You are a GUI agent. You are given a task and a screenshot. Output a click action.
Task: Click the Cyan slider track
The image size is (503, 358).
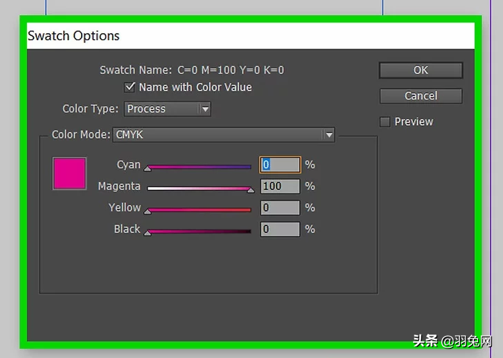(199, 167)
